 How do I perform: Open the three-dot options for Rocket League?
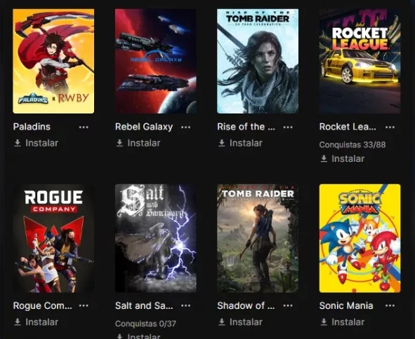coord(390,127)
